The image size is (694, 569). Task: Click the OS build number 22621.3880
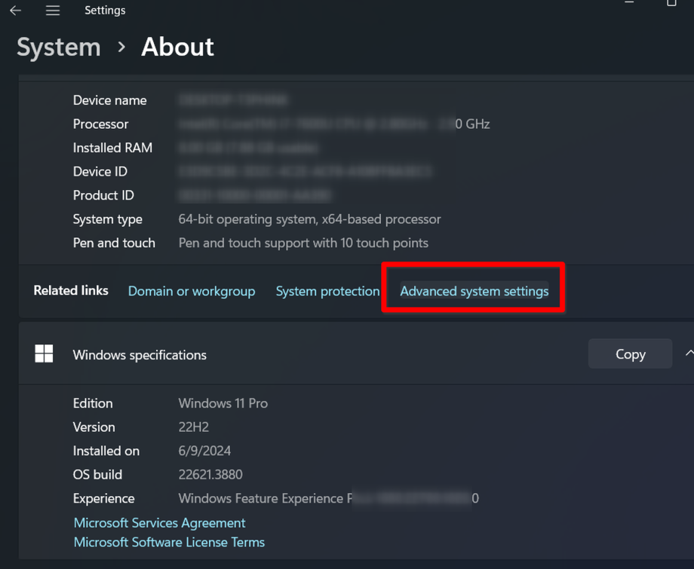(210, 475)
